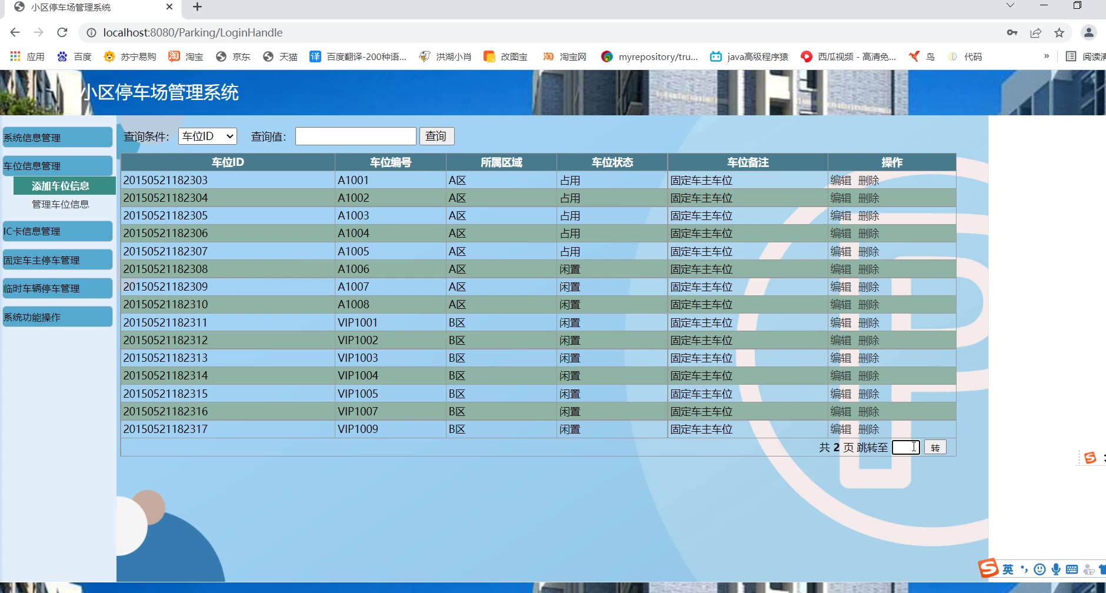Click 编辑 for parking spot A1001
The width and height of the screenshot is (1106, 593).
[x=840, y=181]
